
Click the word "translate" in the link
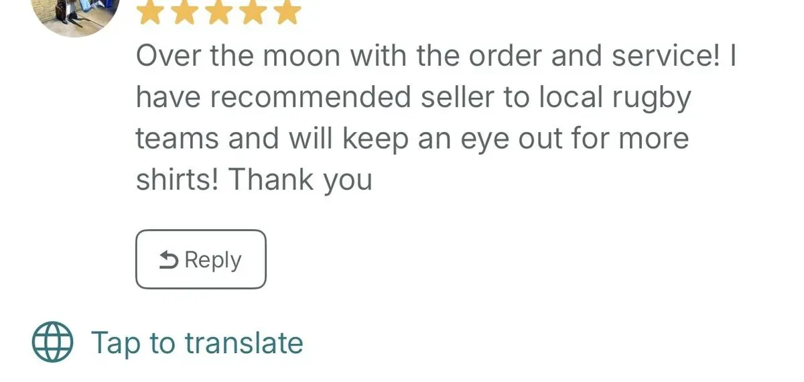pyautogui.click(x=244, y=342)
